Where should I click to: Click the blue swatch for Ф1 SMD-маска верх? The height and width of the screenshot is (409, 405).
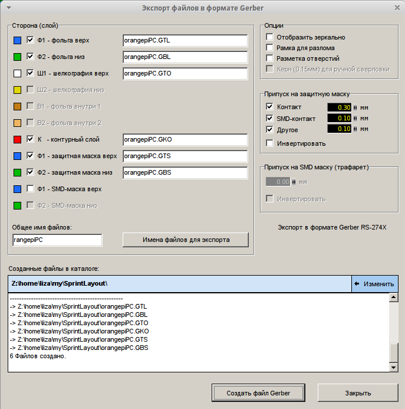click(x=18, y=189)
